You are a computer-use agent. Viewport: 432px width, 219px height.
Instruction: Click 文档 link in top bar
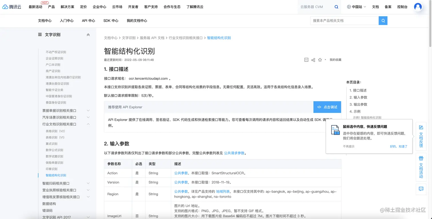click(x=375, y=7)
